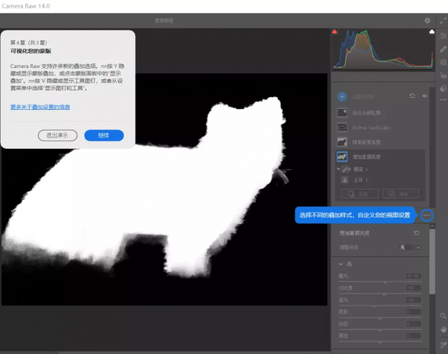Click the 曝光 exposure slider
448x354 pixels.
[x=385, y=282]
